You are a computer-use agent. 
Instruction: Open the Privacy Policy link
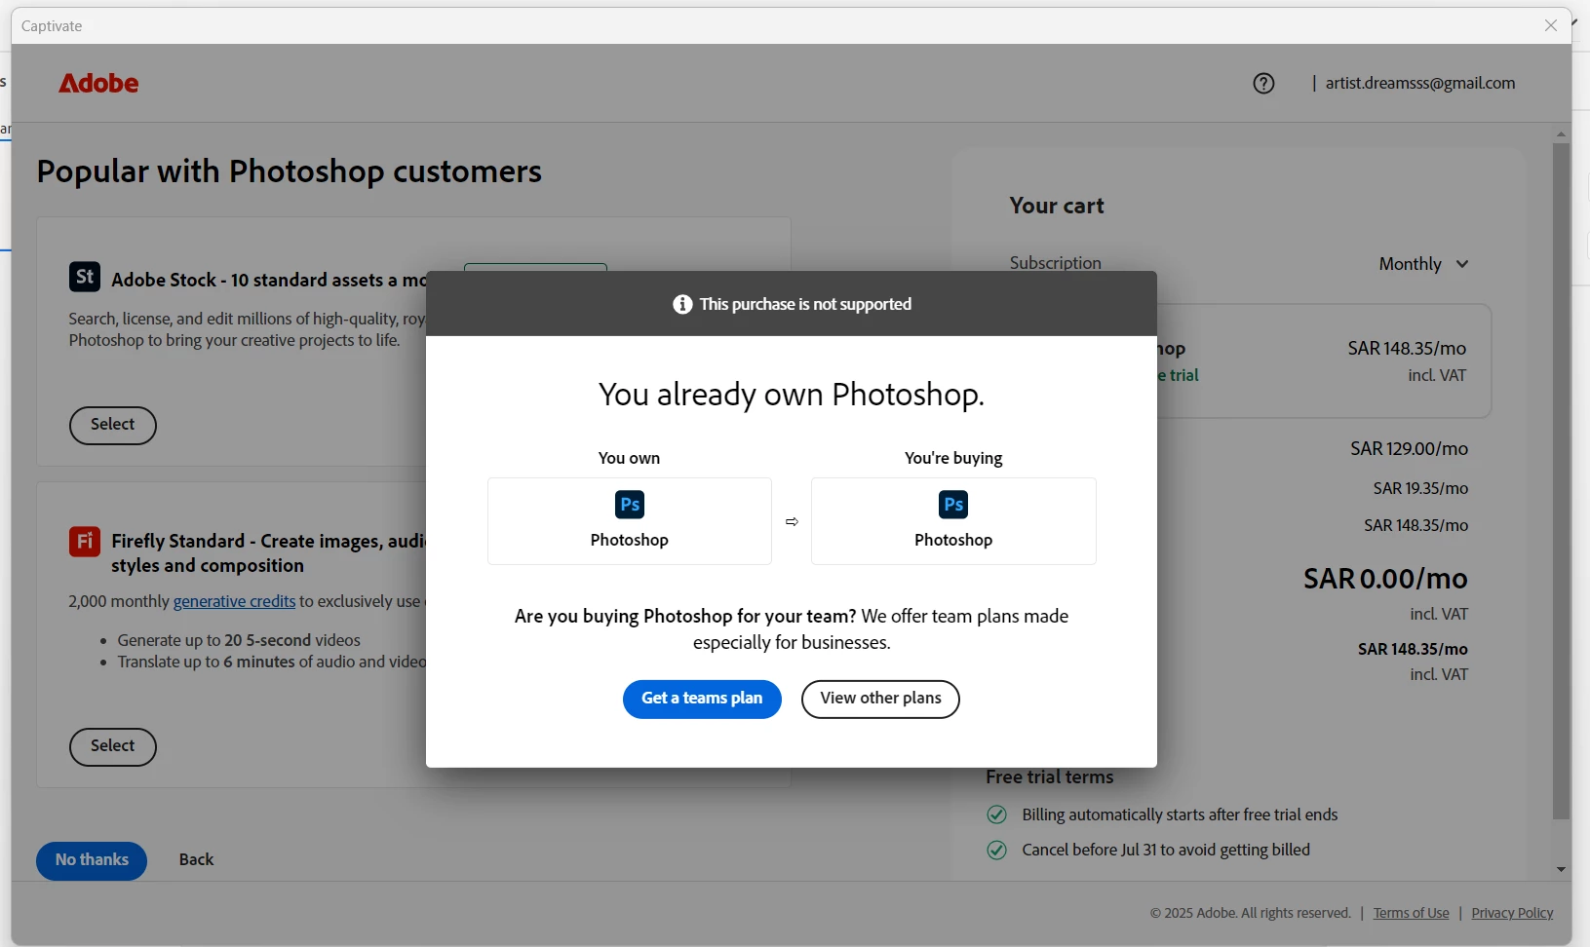click(x=1512, y=913)
